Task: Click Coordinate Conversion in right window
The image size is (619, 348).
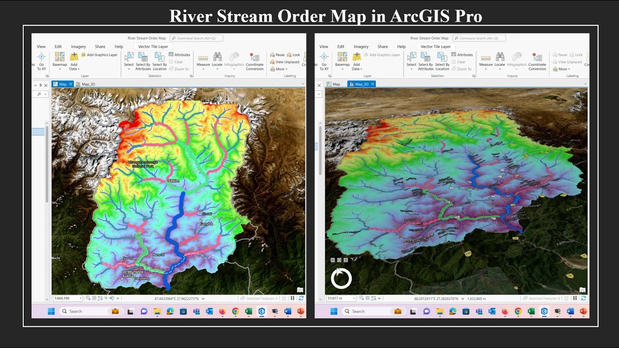Action: point(537,61)
